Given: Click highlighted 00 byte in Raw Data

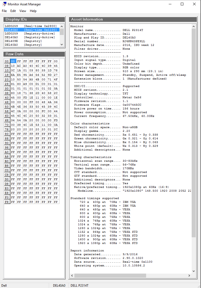Looking at the screenshot, I should pyautogui.click(x=13, y=61).
